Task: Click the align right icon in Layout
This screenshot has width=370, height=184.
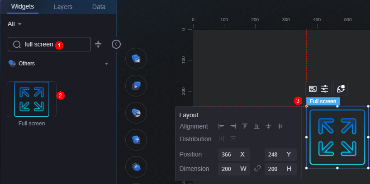Action: point(233,126)
